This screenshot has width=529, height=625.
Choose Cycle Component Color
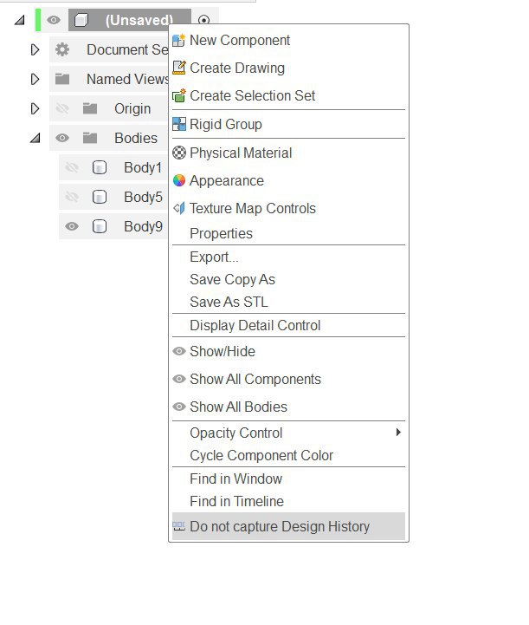pyautogui.click(x=288, y=455)
